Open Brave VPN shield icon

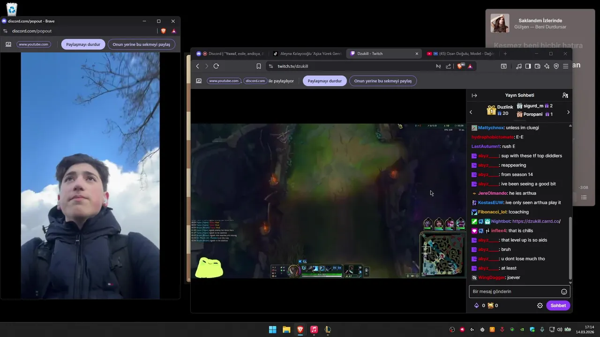tap(556, 66)
